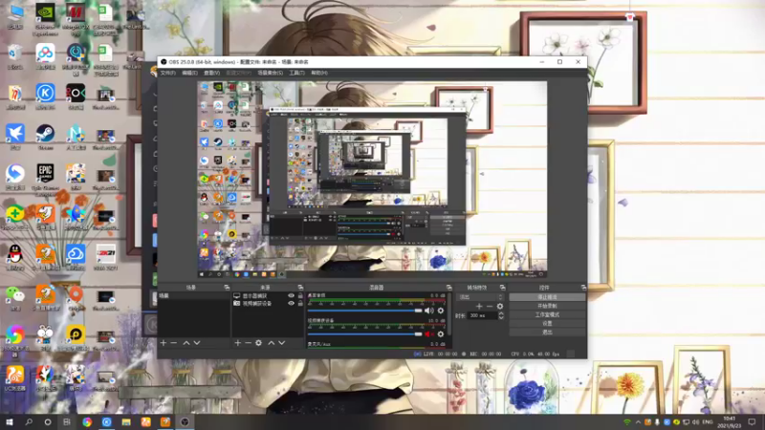Pop out the Scene Transitions dock panel
This screenshot has width=765, height=430.
click(x=503, y=288)
